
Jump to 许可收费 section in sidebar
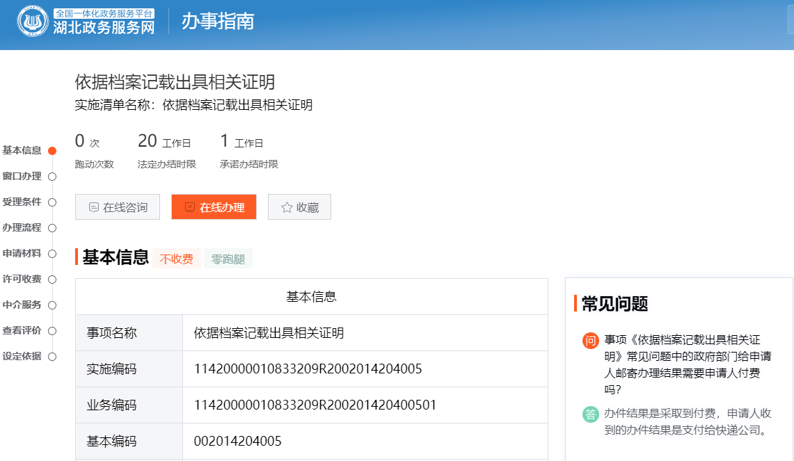click(22, 279)
